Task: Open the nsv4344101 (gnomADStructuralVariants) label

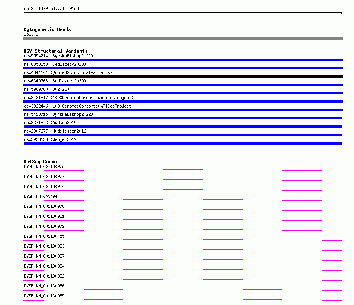Action: tap(68, 72)
